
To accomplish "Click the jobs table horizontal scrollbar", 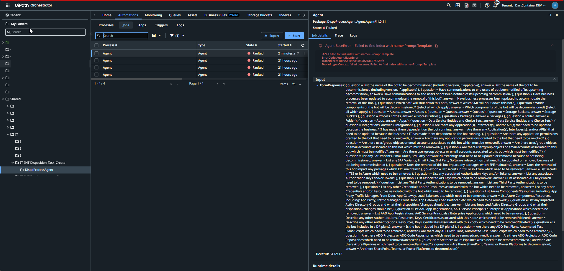I will click(x=137, y=79).
